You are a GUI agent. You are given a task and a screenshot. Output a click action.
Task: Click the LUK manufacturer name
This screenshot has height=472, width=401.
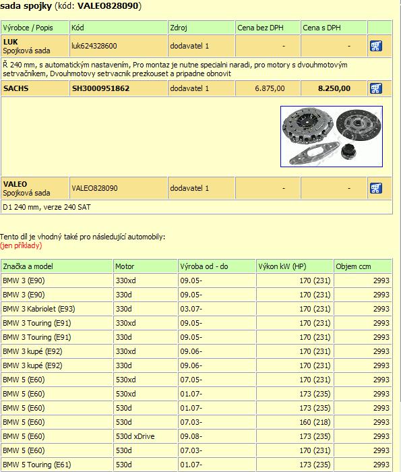click(x=11, y=42)
